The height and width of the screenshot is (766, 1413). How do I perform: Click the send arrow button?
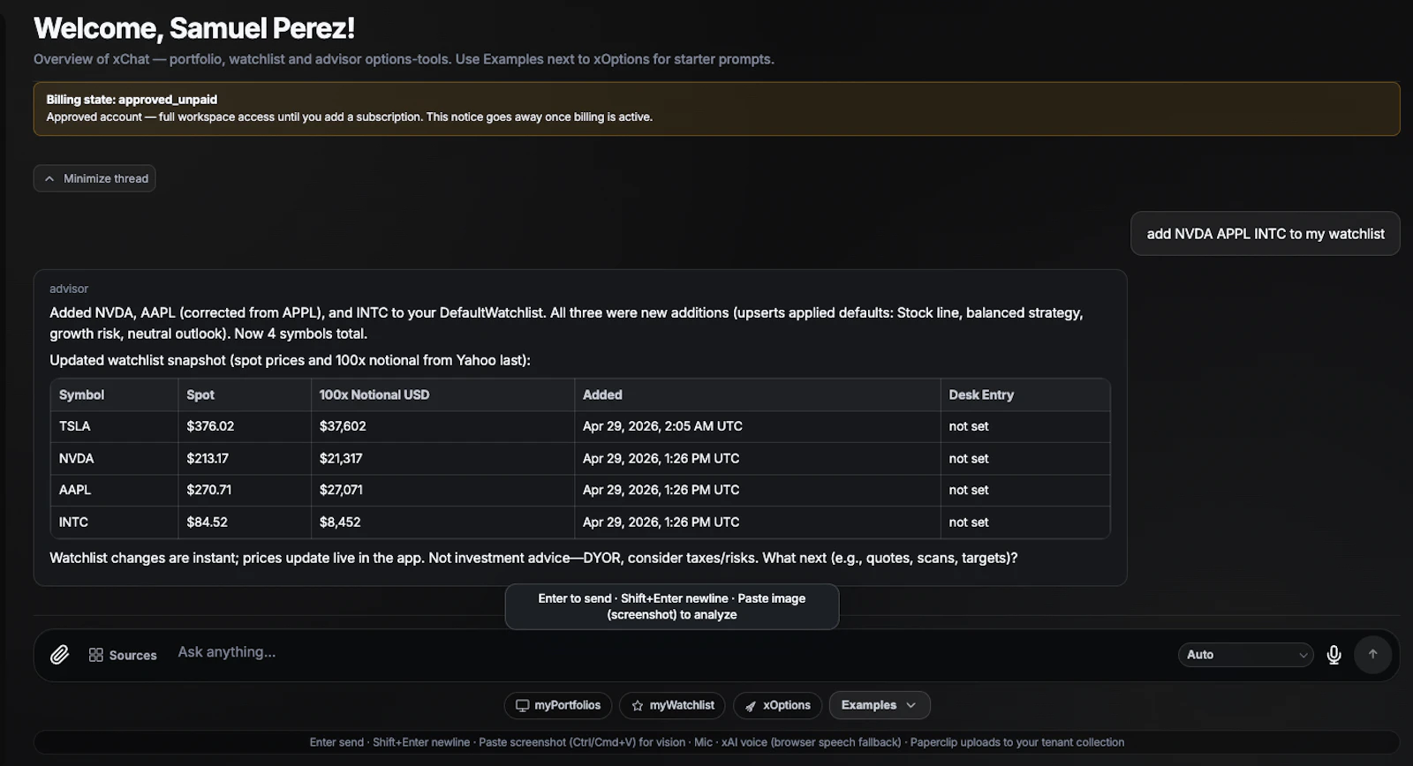tap(1372, 655)
